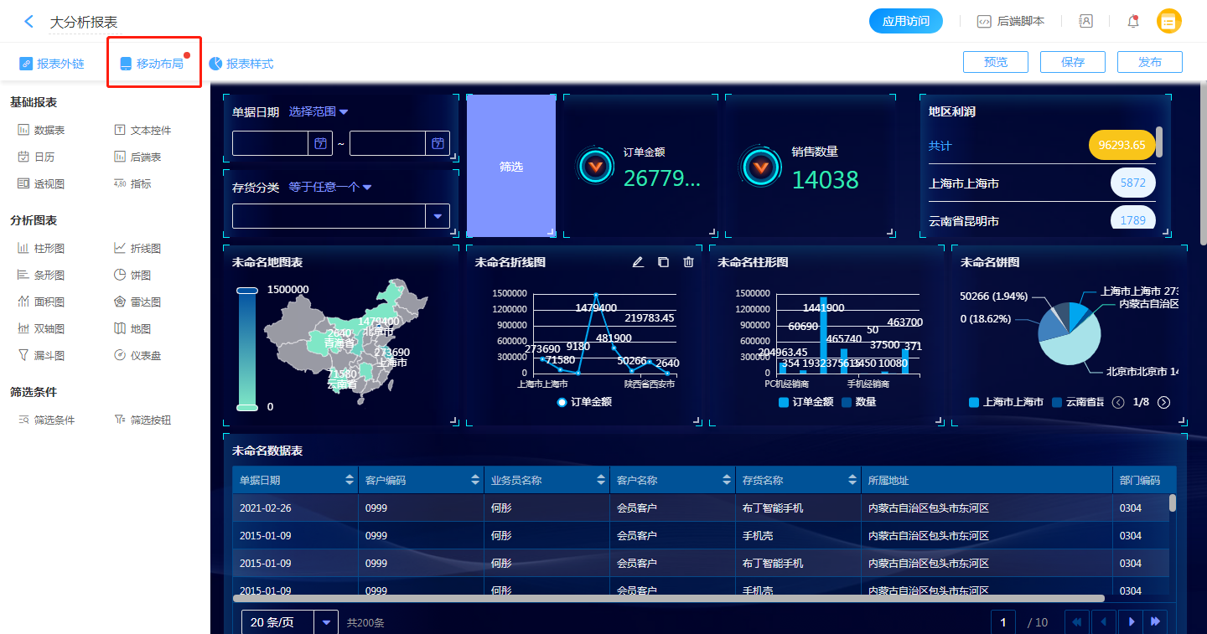Image resolution: width=1207 pixels, height=634 pixels.
Task: Open the 20 条/页 page size dropdown
Action: (x=326, y=622)
